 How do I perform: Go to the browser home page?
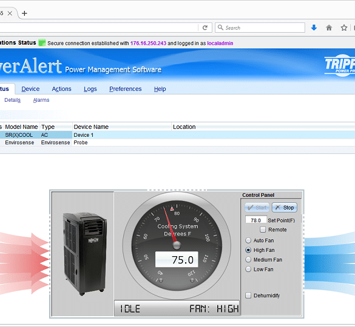tap(329, 28)
